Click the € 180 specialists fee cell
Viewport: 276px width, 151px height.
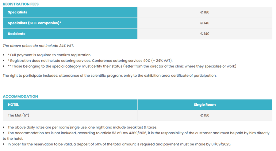tap(205, 12)
